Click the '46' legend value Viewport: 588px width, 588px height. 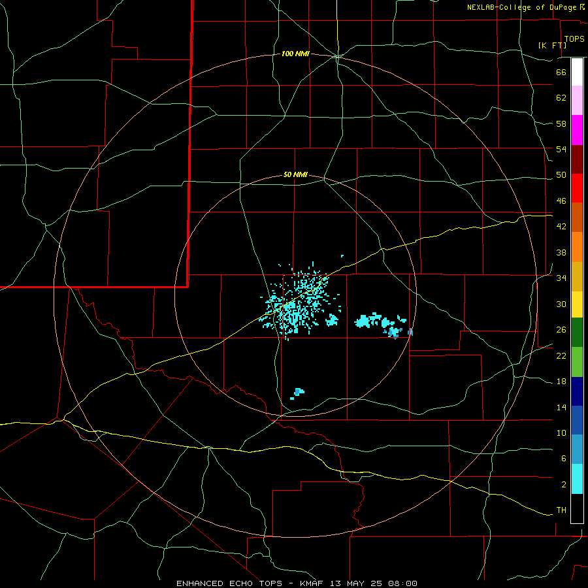(561, 201)
